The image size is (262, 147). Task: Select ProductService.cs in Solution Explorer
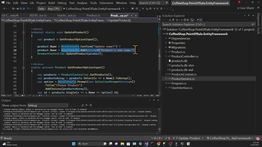[183, 79]
